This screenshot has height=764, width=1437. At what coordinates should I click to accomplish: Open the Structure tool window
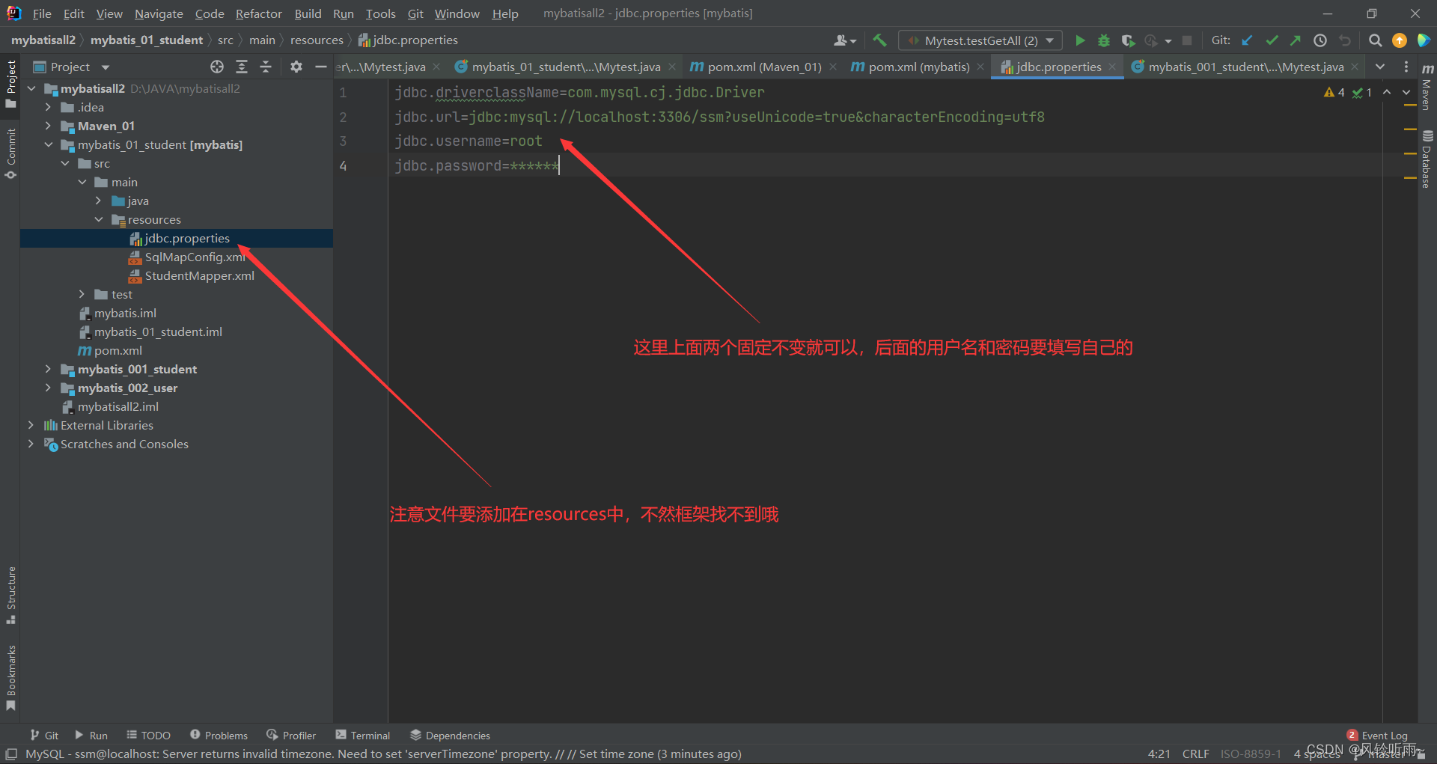[x=10, y=596]
